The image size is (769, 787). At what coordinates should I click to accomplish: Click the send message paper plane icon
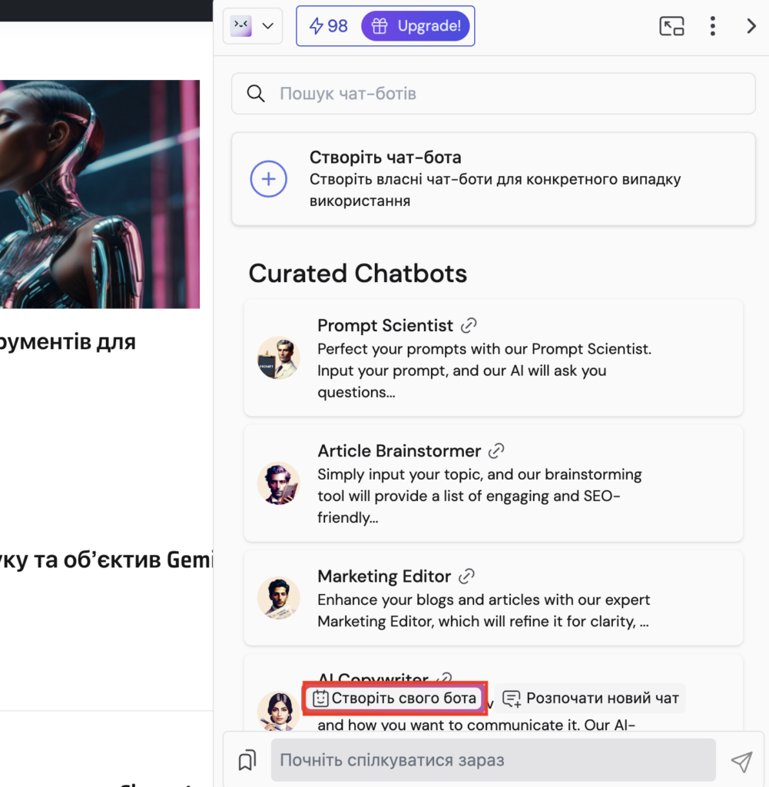(741, 761)
